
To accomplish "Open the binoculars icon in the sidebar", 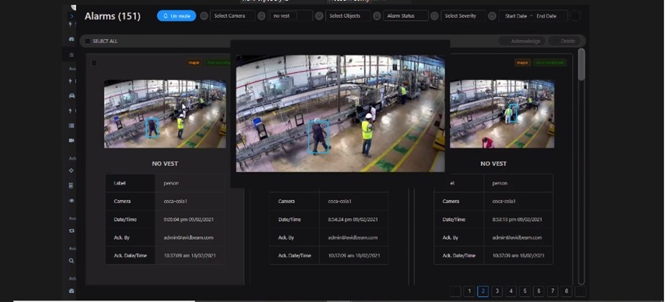I will pyautogui.click(x=72, y=39).
